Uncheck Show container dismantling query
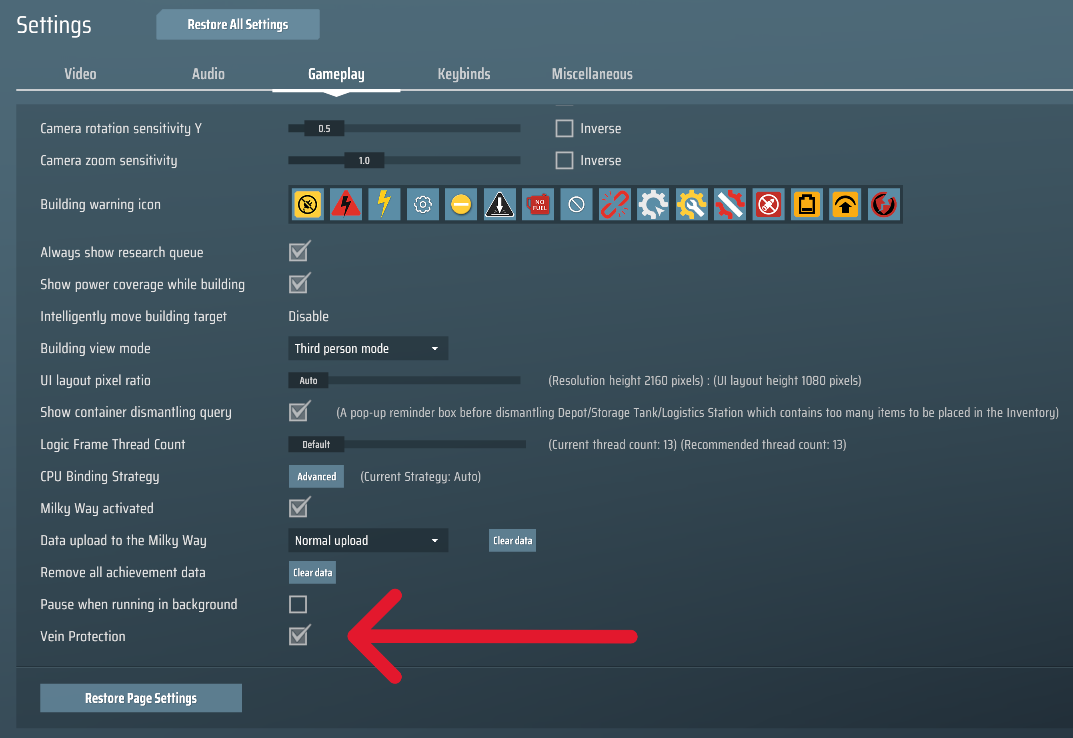1073x738 pixels. pos(299,412)
